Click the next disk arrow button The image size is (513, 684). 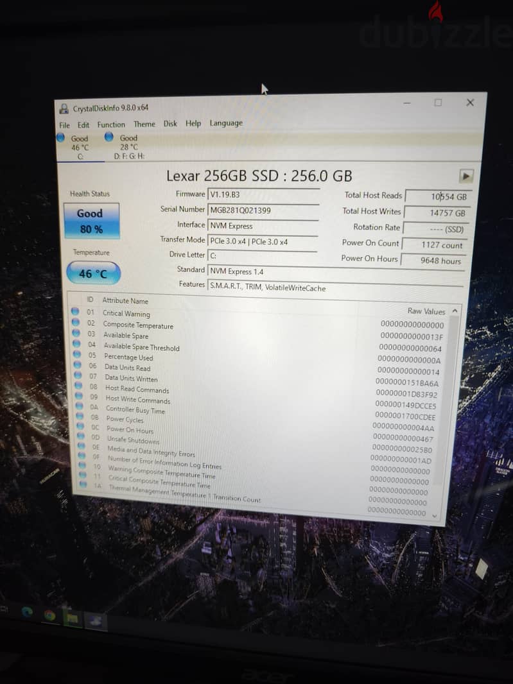tap(466, 176)
